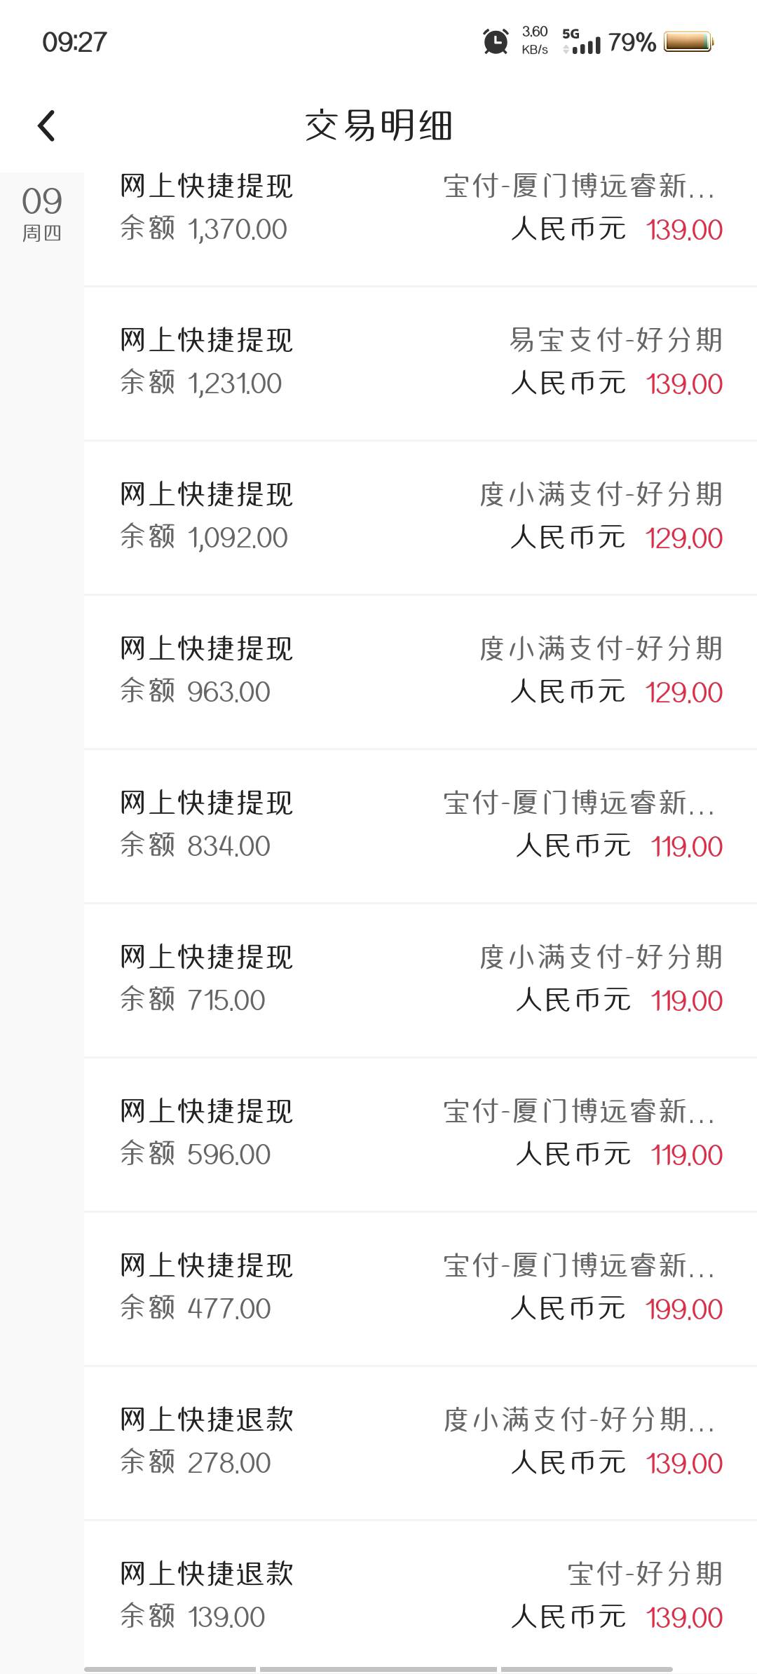
Task: Open the transaction with balance 834.00
Action: [421, 826]
